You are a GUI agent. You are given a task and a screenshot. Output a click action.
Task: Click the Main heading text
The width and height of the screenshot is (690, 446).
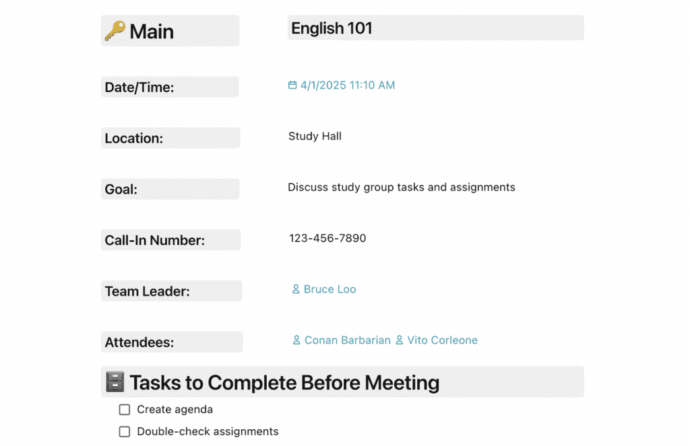152,32
